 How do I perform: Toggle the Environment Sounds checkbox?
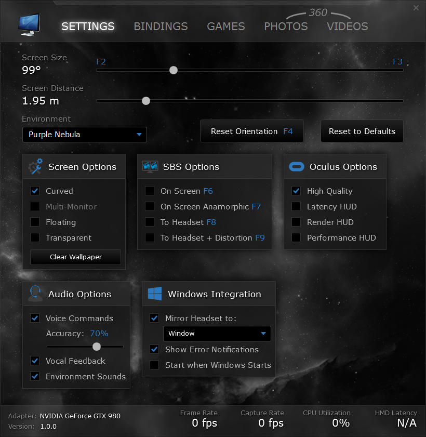35,377
